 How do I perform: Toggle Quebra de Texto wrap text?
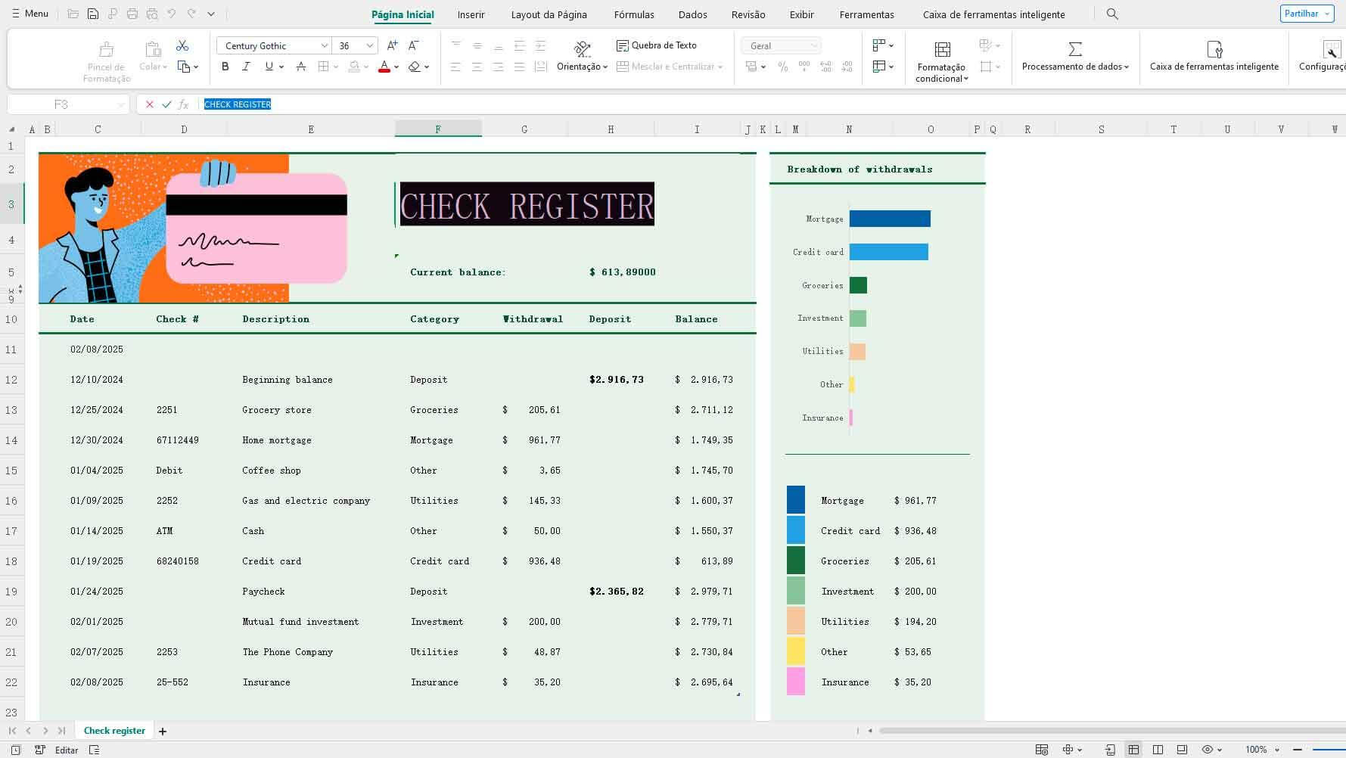(656, 45)
